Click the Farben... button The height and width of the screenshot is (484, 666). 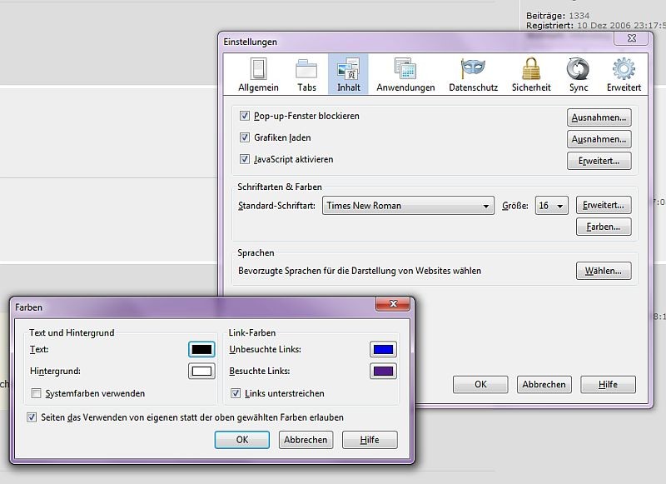point(603,227)
